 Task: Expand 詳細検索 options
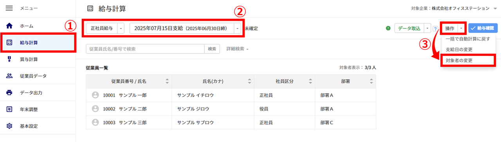[x=237, y=49]
